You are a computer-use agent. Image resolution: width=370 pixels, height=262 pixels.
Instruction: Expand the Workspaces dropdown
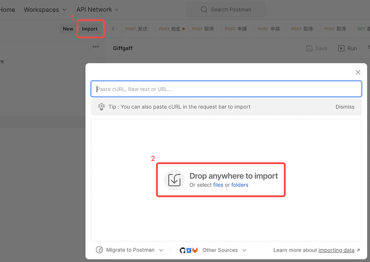45,10
